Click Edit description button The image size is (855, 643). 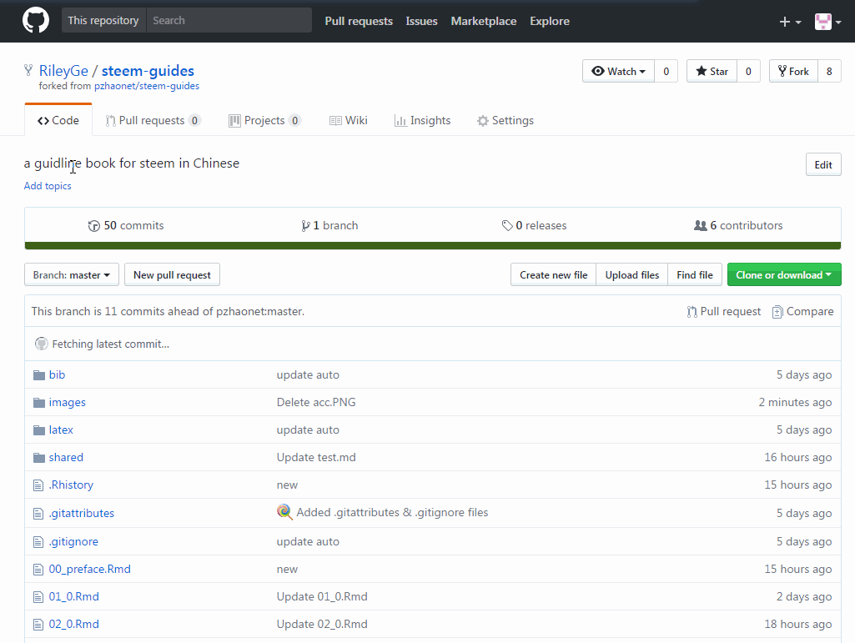[x=823, y=164]
